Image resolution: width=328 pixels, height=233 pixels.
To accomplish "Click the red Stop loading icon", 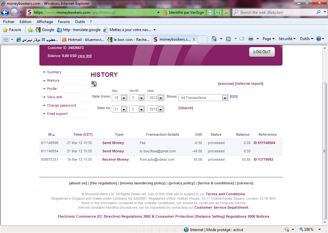I will [226, 12].
